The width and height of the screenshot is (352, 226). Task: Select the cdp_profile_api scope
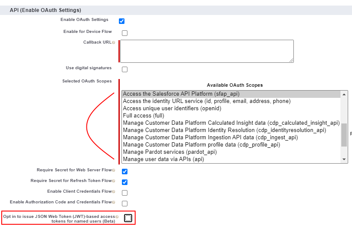pos(231,144)
